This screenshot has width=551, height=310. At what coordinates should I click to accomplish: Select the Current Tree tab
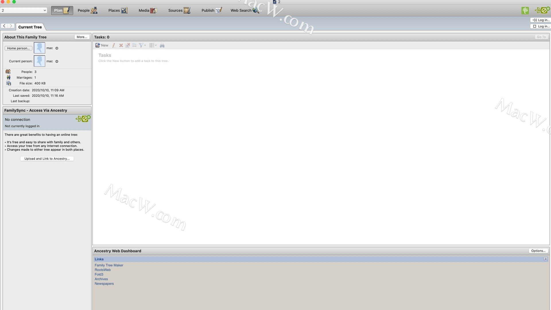30,27
